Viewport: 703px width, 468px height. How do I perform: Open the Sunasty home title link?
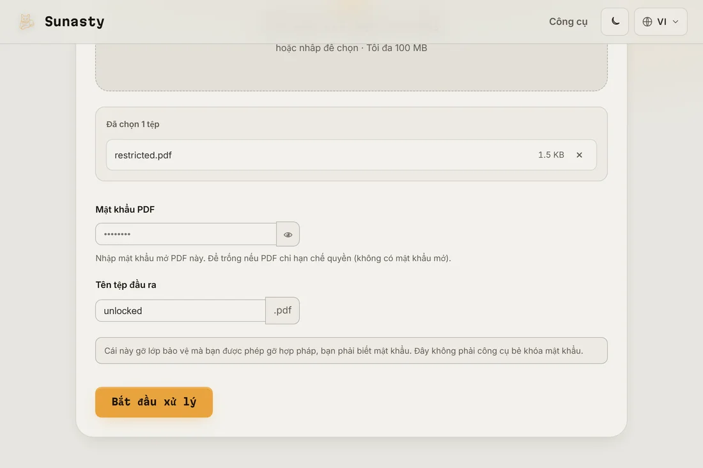pyautogui.click(x=74, y=22)
